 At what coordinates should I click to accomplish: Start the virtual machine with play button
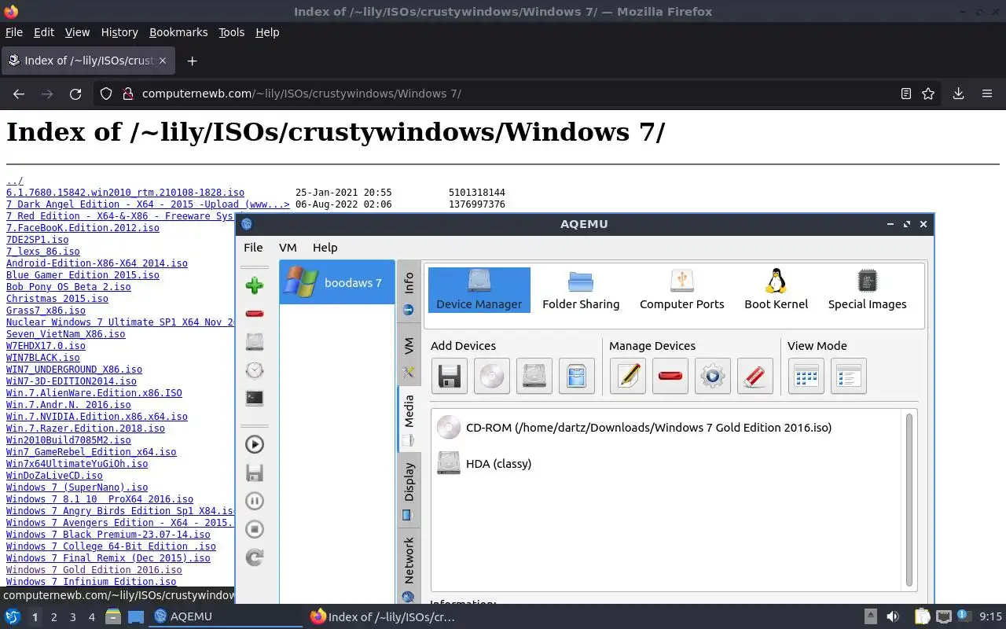coord(254,444)
